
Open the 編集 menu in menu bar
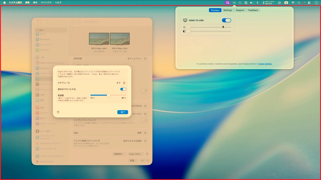pos(27,2)
